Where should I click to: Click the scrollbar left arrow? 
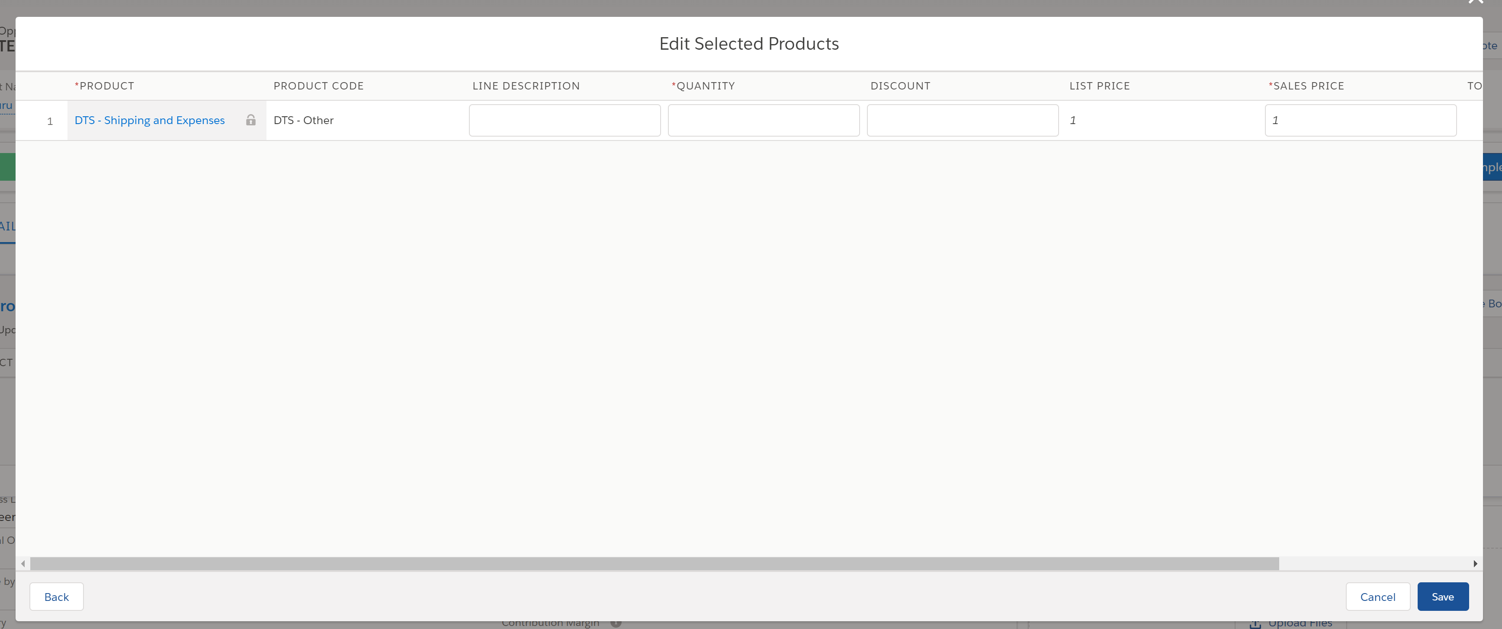pyautogui.click(x=23, y=564)
